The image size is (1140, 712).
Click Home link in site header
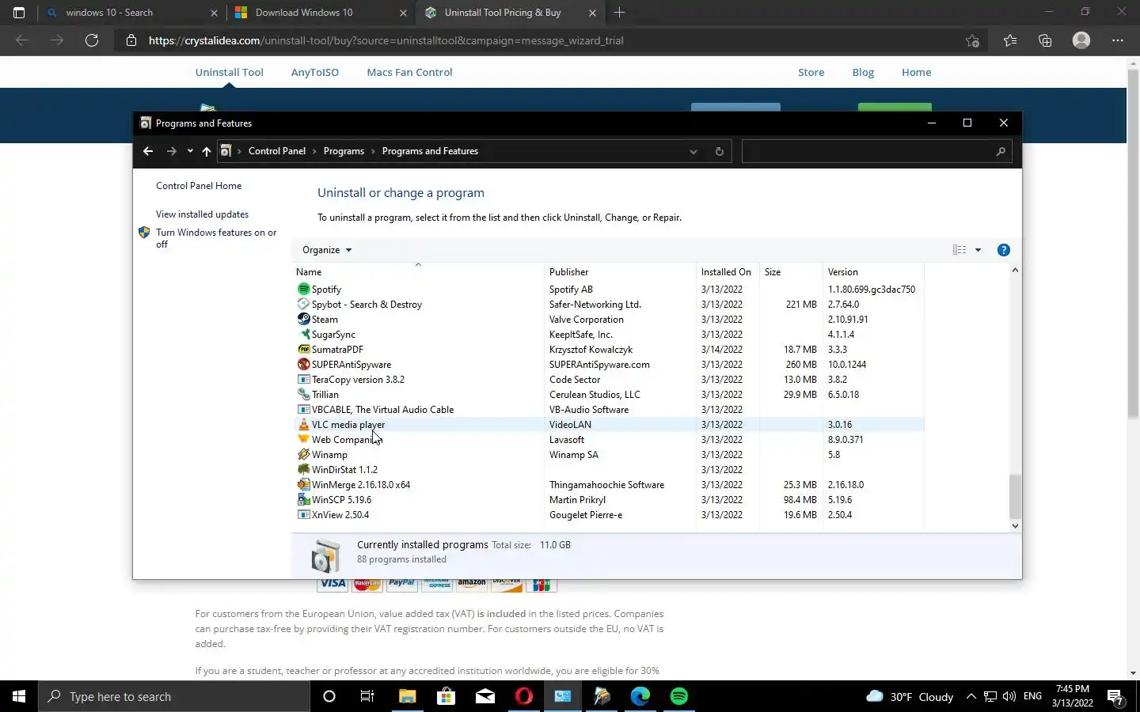[x=916, y=72]
